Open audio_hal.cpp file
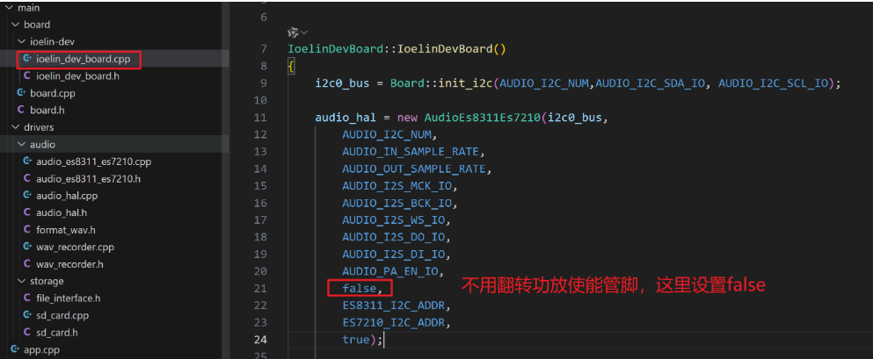 point(67,196)
